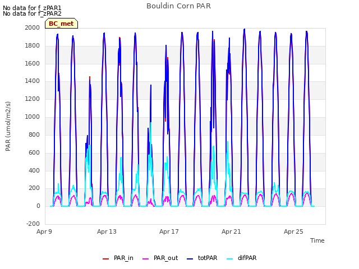Viewport: 359px width, 269px height.
Task: Click the Apr 9 x-axis label
Action: pos(44,231)
